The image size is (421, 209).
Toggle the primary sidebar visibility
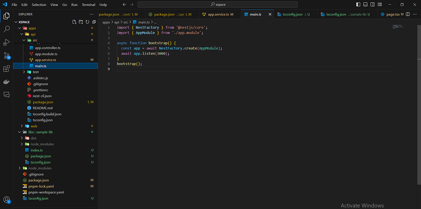(x=358, y=4)
